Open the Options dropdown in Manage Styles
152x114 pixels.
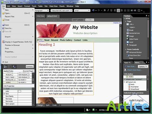tap(143, 66)
